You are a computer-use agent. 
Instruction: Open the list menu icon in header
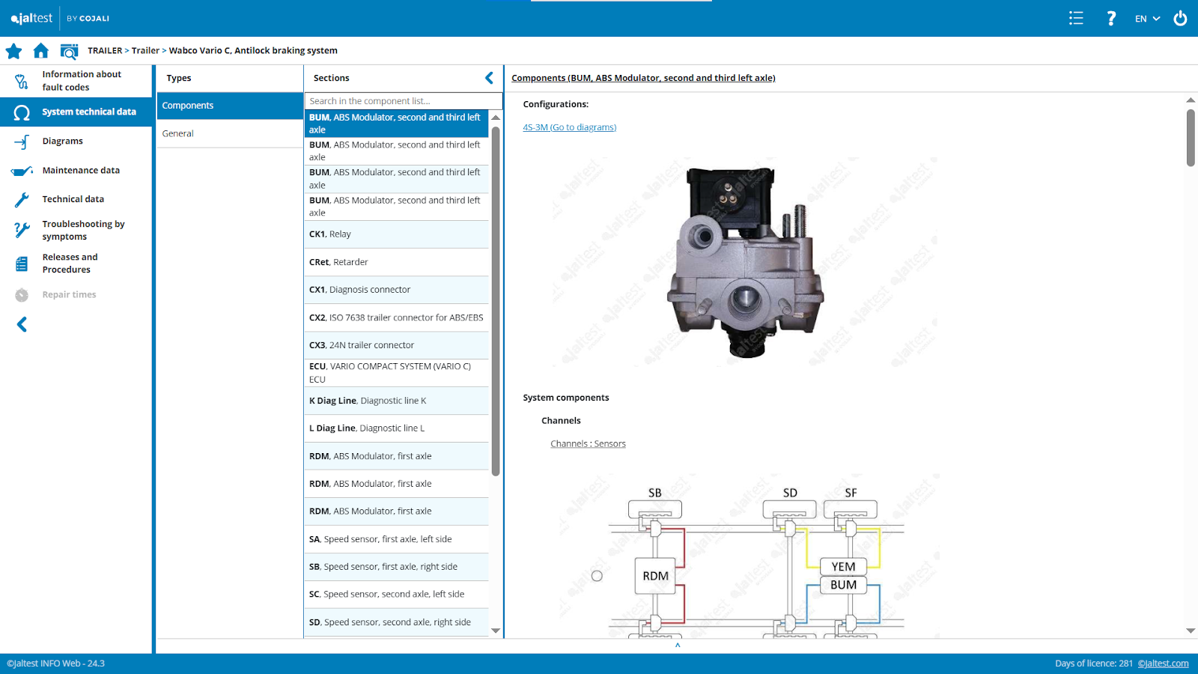point(1076,18)
